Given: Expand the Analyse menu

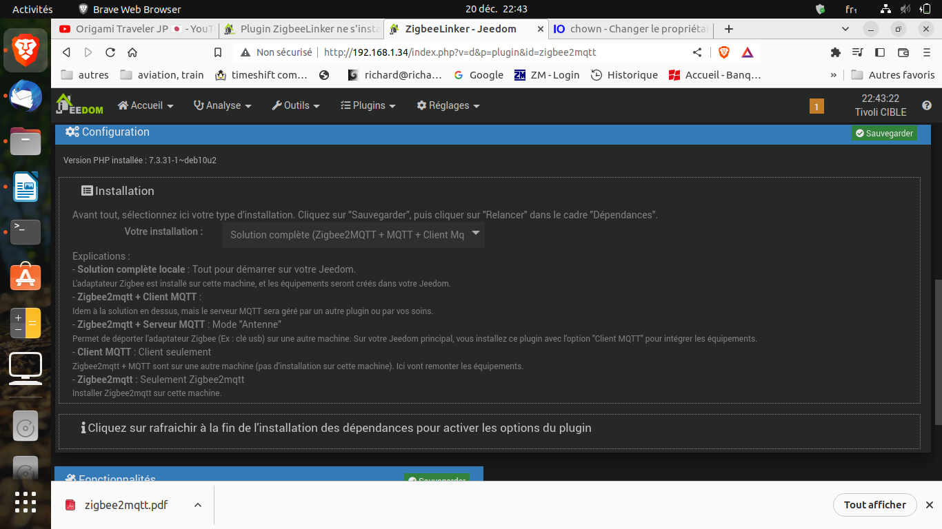Looking at the screenshot, I should click(223, 105).
